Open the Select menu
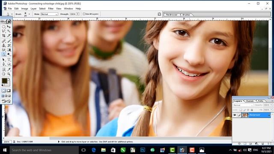Viewport: 274px width, 154px height. (x=42, y=9)
